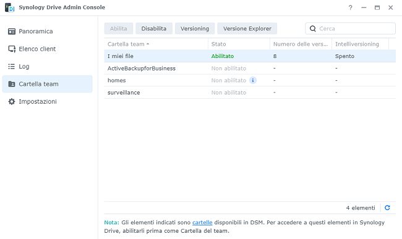
Task: Click the Panoramica sidebar icon
Action: click(12, 31)
